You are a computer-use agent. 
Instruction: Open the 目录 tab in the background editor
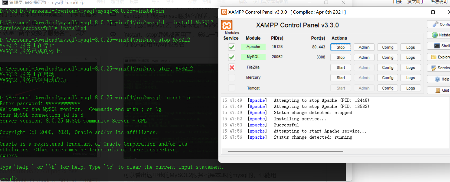click(397, 2)
